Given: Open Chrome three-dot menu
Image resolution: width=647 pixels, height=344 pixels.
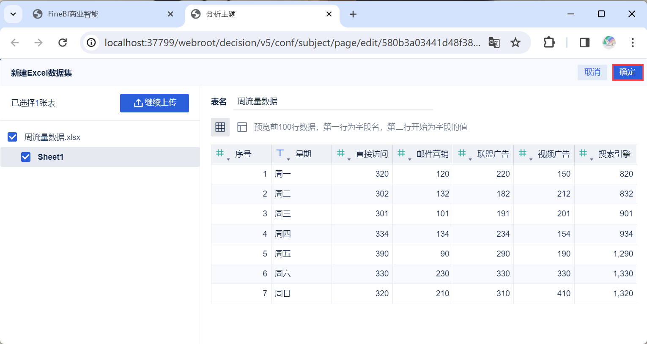Looking at the screenshot, I should (x=633, y=42).
